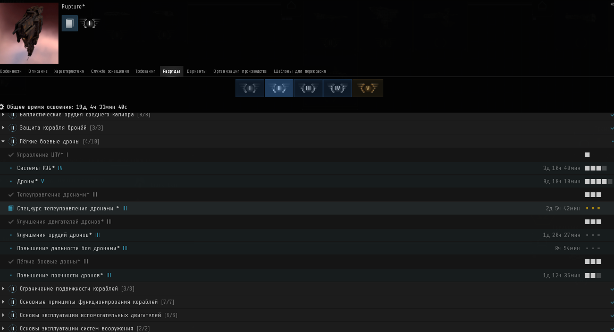Click mastery icon in Лёгкие боевые дроны group
The image size is (614, 332).
click(x=13, y=141)
